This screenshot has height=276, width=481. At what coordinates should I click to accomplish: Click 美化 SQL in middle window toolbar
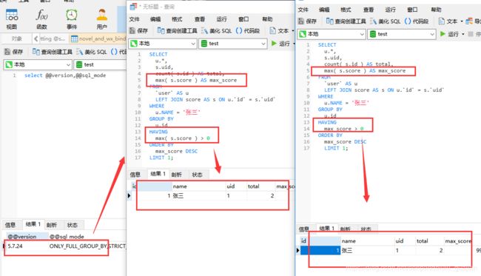pyautogui.click(x=217, y=30)
